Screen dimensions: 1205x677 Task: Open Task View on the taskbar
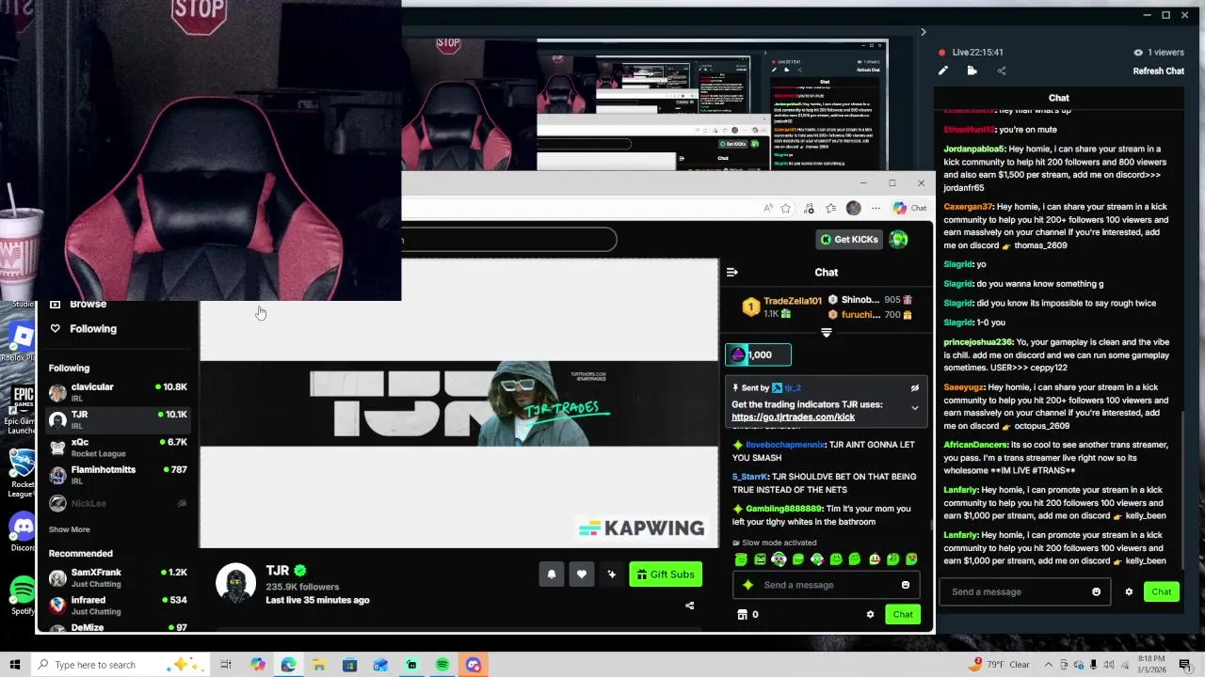click(226, 665)
